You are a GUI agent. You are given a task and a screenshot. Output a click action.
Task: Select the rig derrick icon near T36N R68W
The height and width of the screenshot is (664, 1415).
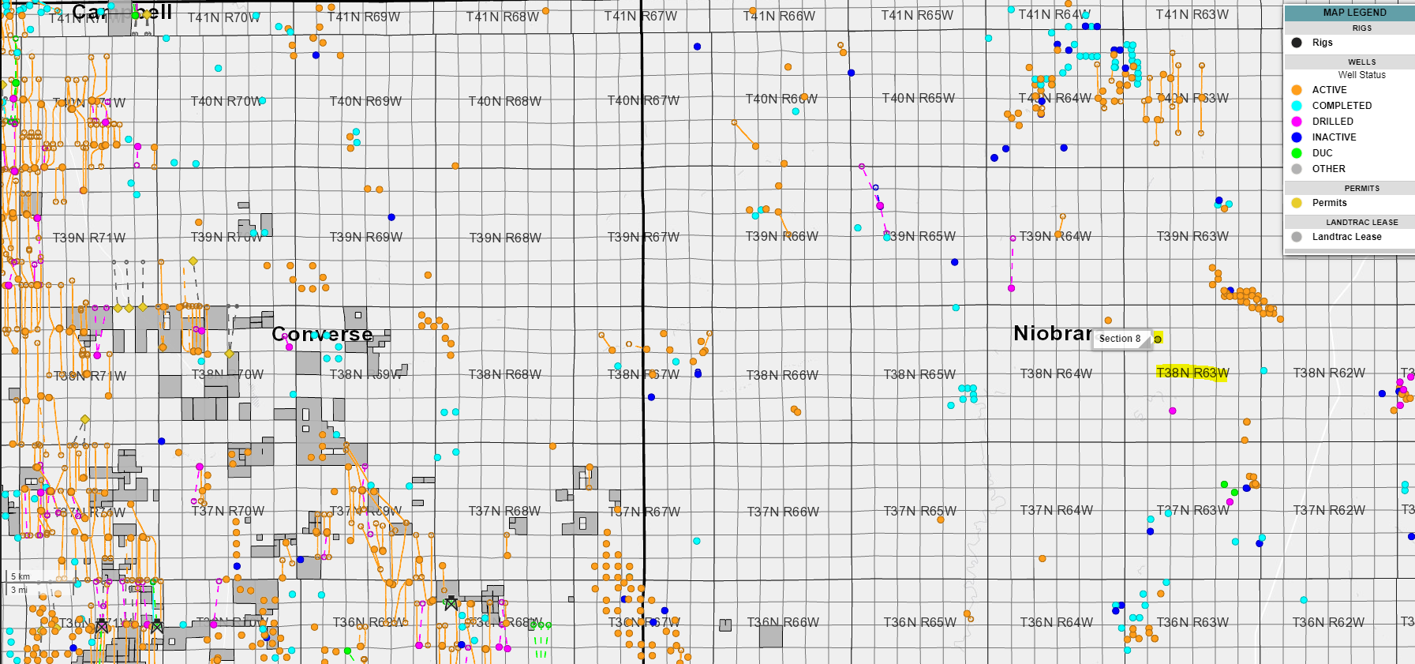451,603
